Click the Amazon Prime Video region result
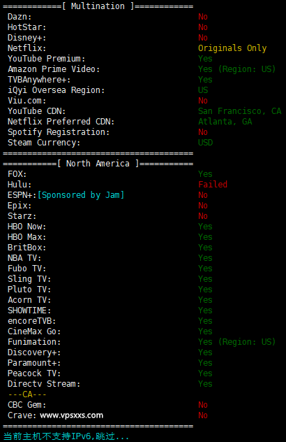This screenshot has height=442, width=286. (236, 69)
